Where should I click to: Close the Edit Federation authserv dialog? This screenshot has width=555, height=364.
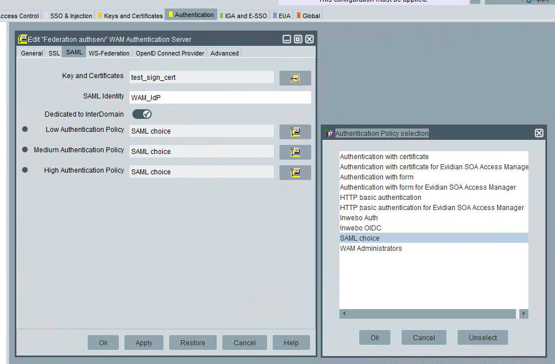(309, 39)
